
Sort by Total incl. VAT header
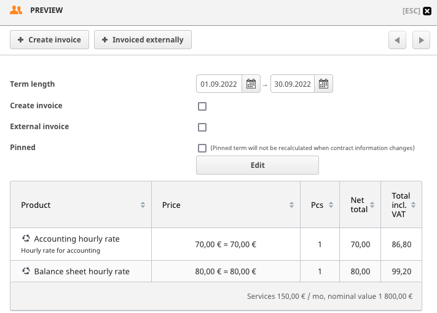pyautogui.click(x=414, y=205)
